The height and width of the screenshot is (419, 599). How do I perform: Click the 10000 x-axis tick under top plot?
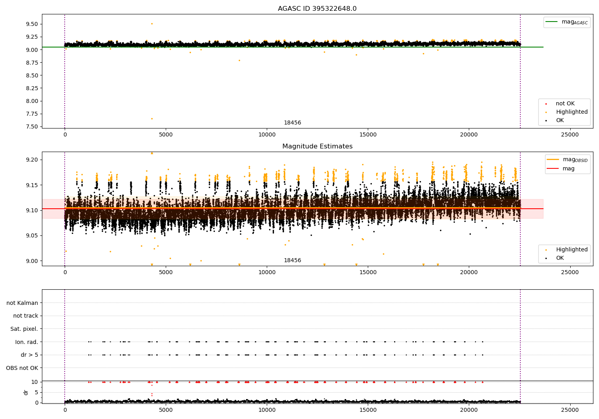(x=267, y=135)
